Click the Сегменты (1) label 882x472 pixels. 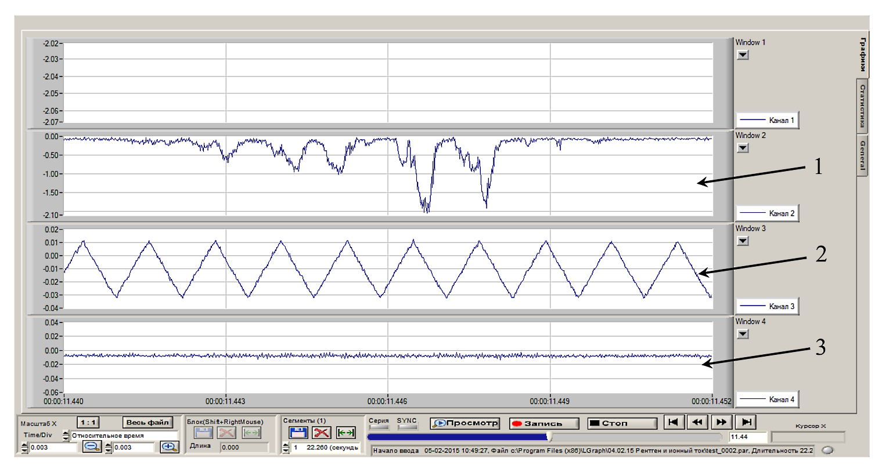[x=304, y=420]
